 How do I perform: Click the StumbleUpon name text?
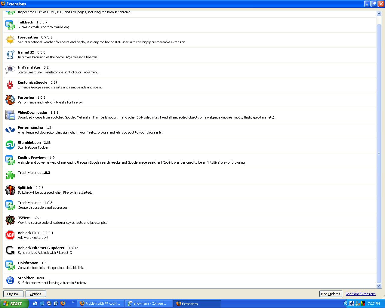coord(29,143)
